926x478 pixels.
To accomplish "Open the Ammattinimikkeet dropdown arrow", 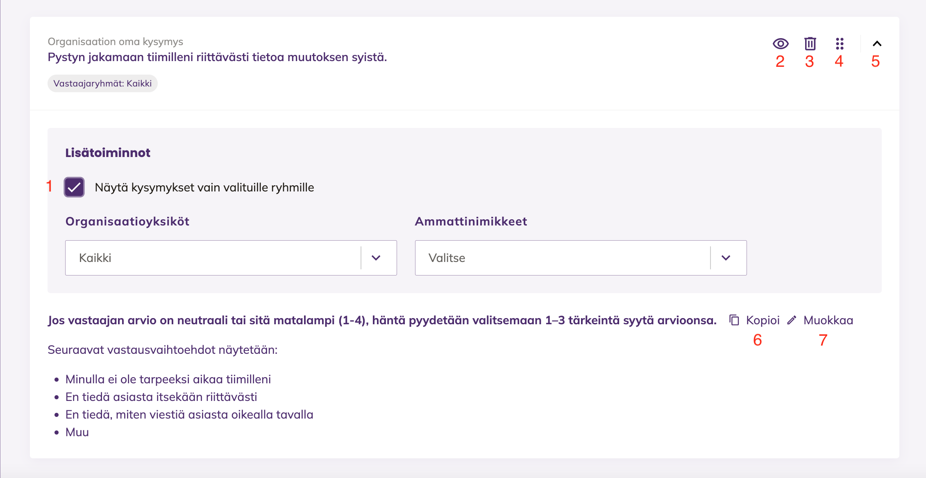I will point(726,258).
